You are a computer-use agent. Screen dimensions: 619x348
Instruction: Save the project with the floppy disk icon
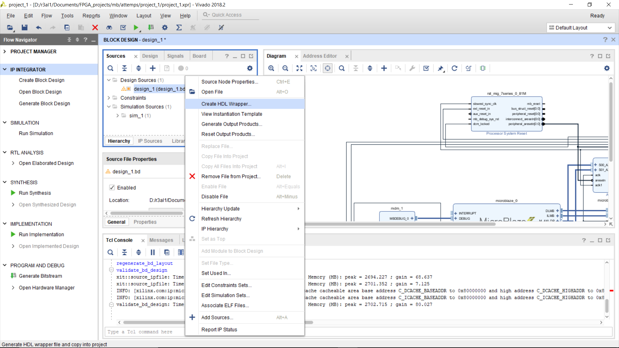(x=24, y=27)
